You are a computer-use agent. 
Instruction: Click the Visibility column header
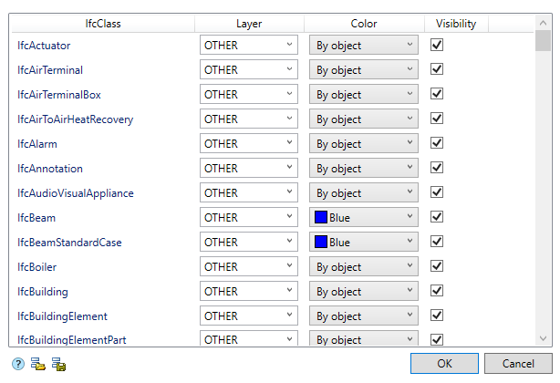pyautogui.click(x=456, y=24)
